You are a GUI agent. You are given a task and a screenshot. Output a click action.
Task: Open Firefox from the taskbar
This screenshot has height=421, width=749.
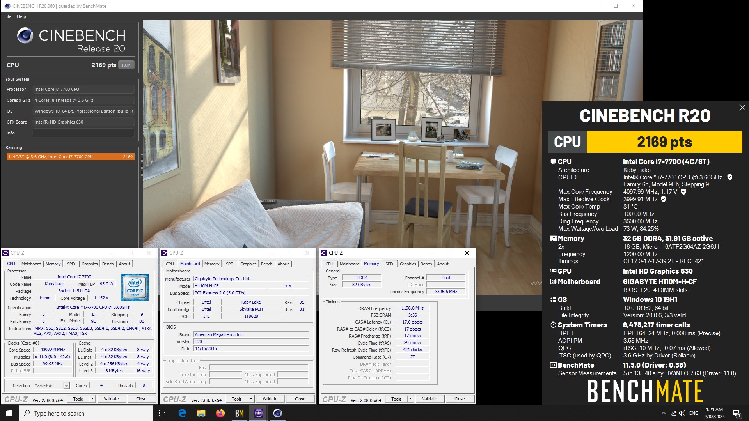click(220, 413)
